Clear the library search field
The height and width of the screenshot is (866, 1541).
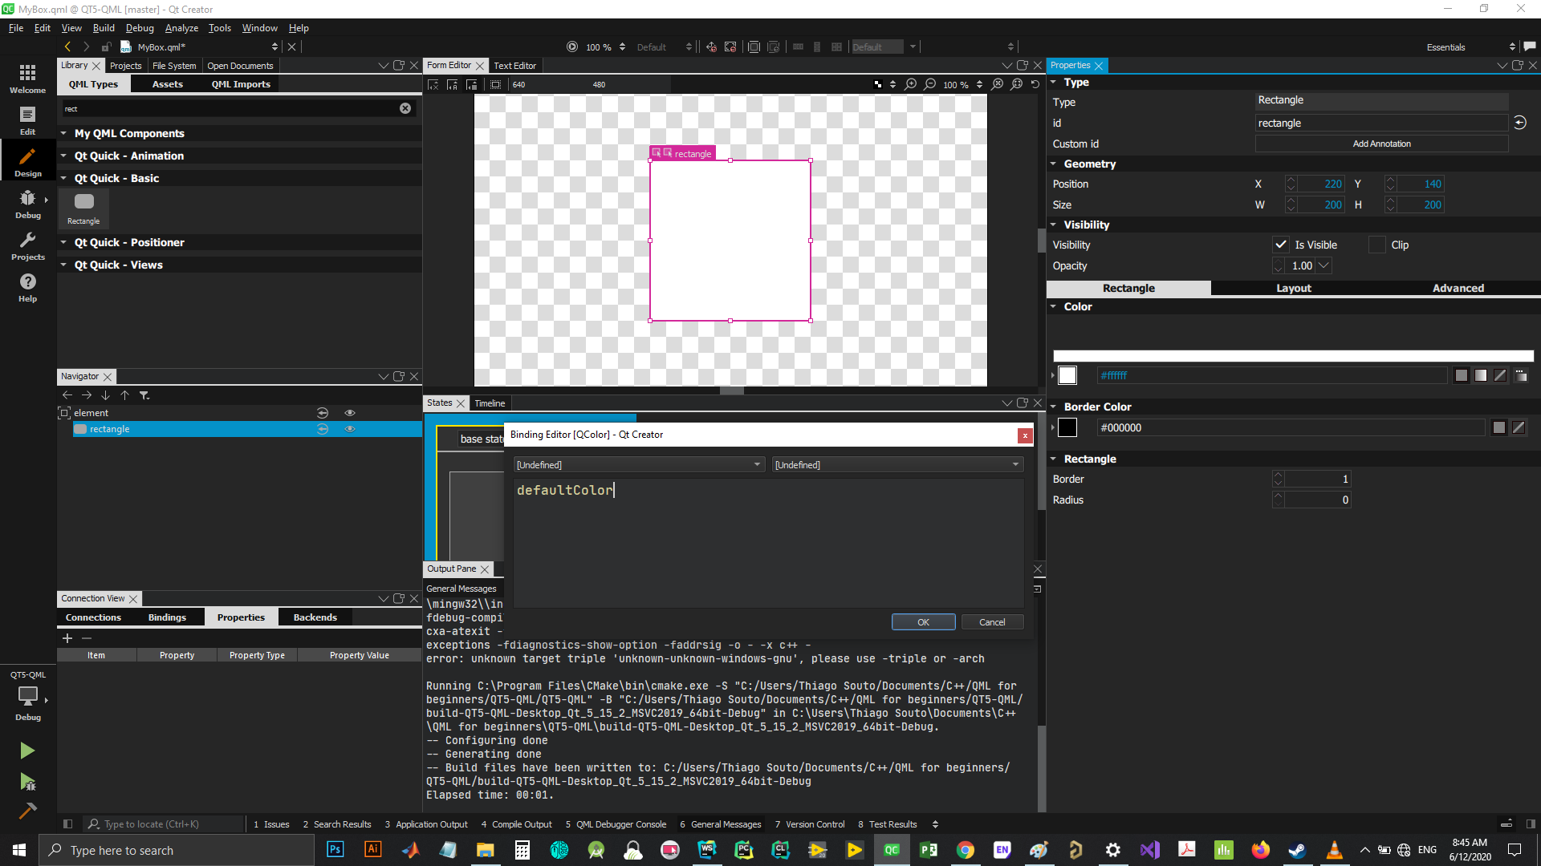pyautogui.click(x=405, y=108)
